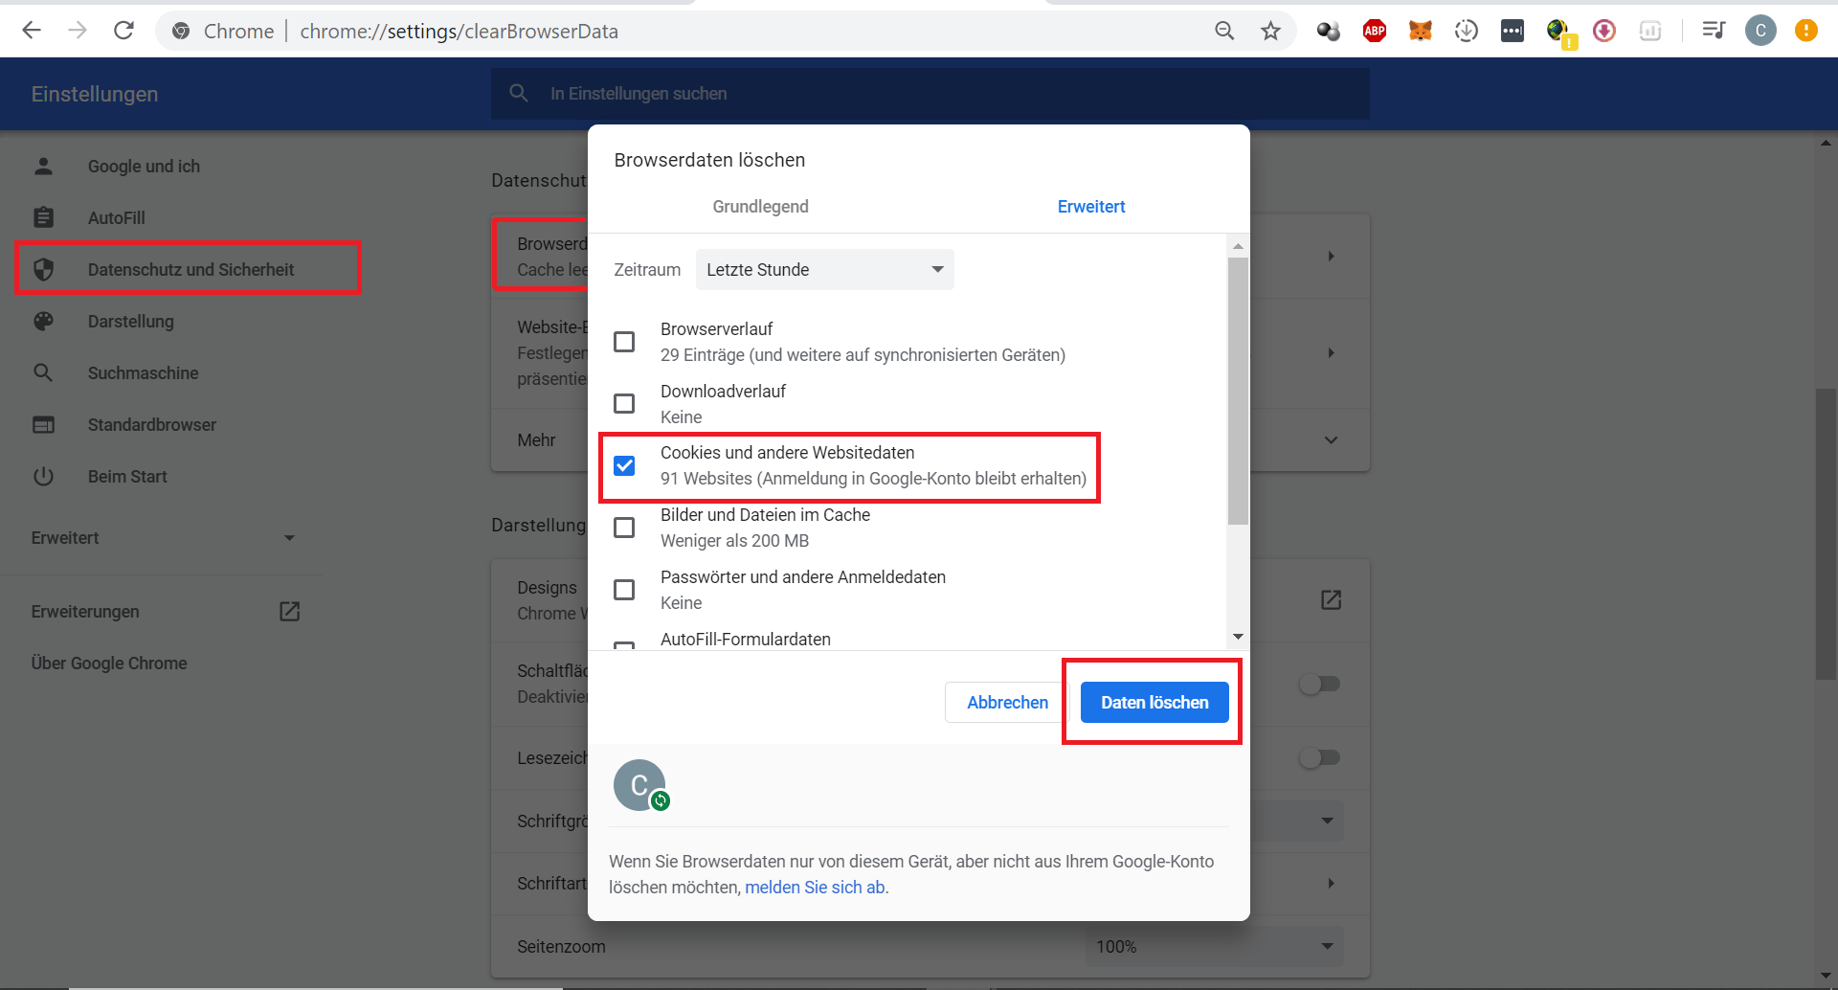Click the zoom magnifier in address bar
Viewport: 1838px width, 990px height.
(x=1224, y=31)
